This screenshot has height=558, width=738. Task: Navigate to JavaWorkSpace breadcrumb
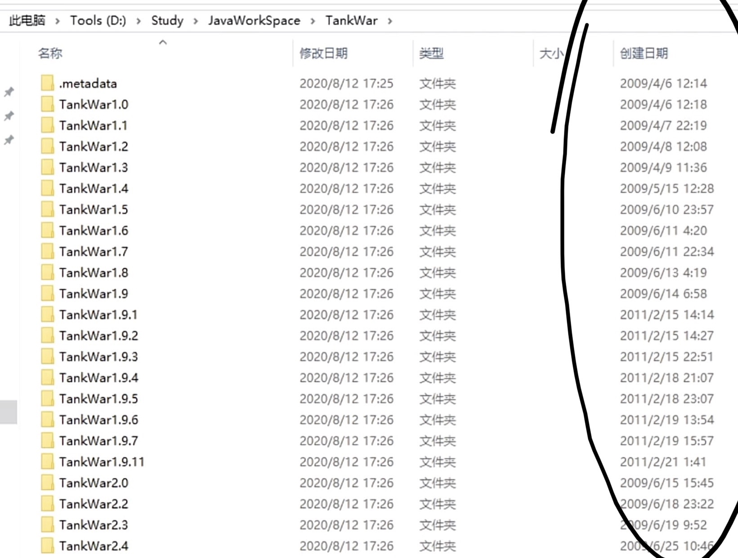[x=254, y=21]
